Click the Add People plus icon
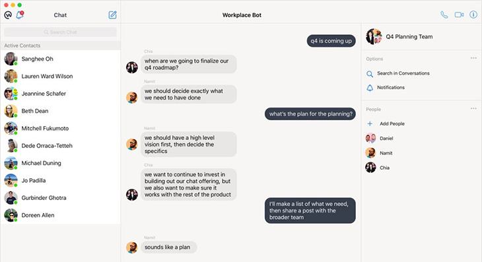Screen dimensions: 482x262 (370, 123)
